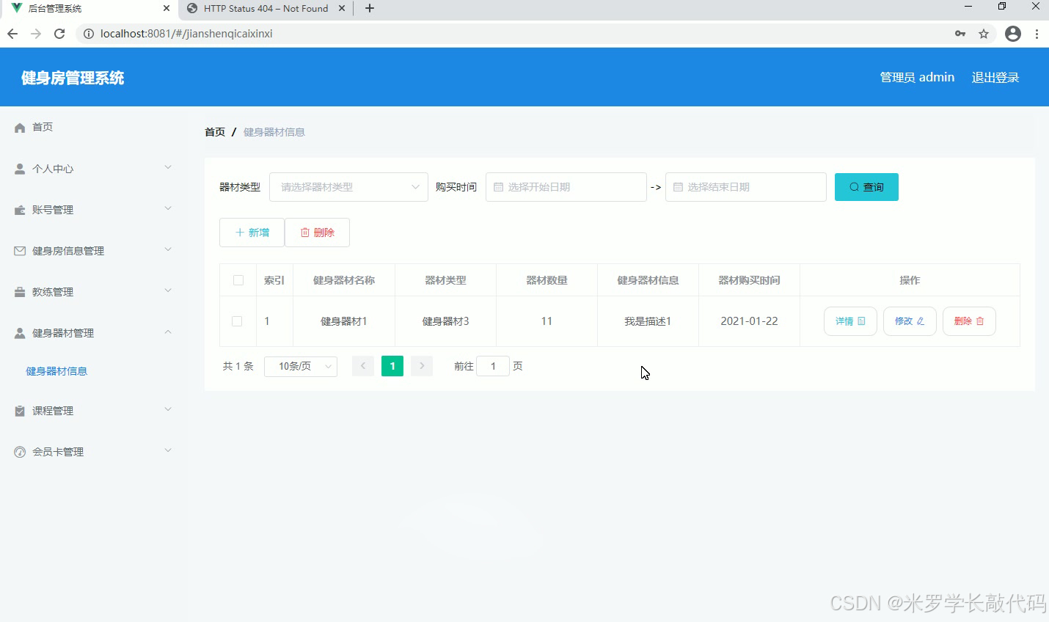Open the 请选择器材类型 dropdown
The height and width of the screenshot is (622, 1049).
point(348,186)
